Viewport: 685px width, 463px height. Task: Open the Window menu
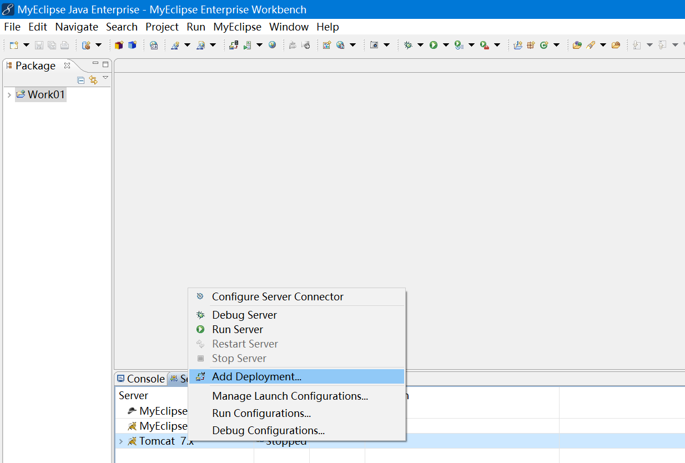coord(289,27)
